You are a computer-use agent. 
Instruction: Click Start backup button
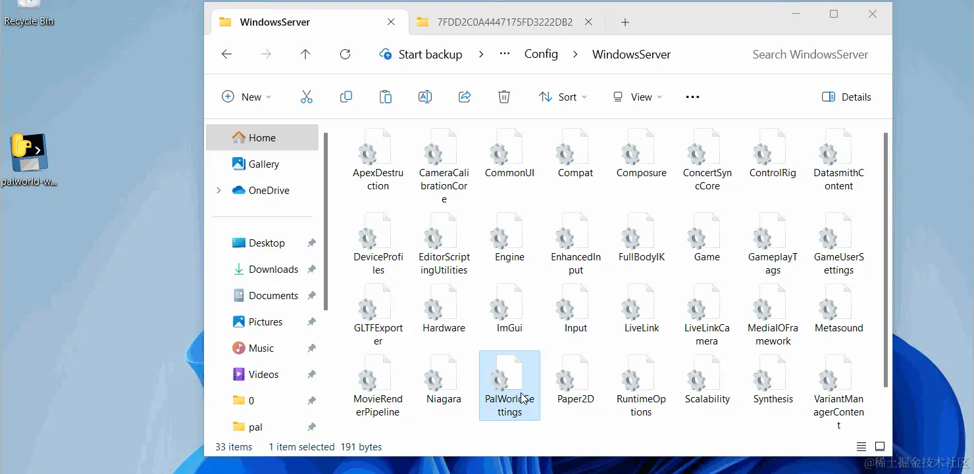pos(421,55)
